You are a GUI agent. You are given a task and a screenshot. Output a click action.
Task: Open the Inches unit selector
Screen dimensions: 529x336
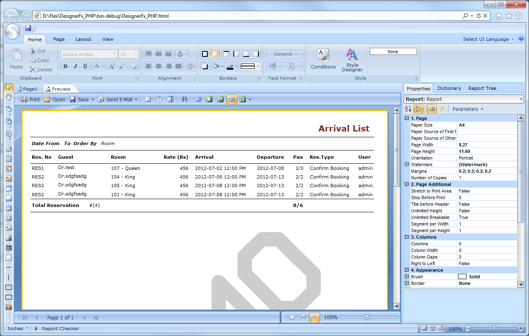(x=18, y=329)
